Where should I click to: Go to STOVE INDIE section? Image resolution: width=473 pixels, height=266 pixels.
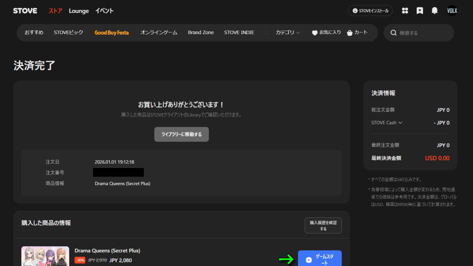coord(239,33)
